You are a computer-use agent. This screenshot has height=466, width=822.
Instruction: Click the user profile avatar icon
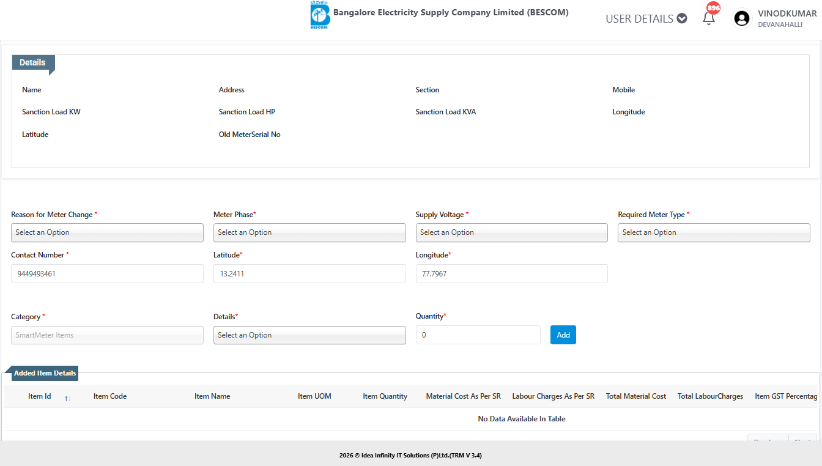tap(742, 19)
